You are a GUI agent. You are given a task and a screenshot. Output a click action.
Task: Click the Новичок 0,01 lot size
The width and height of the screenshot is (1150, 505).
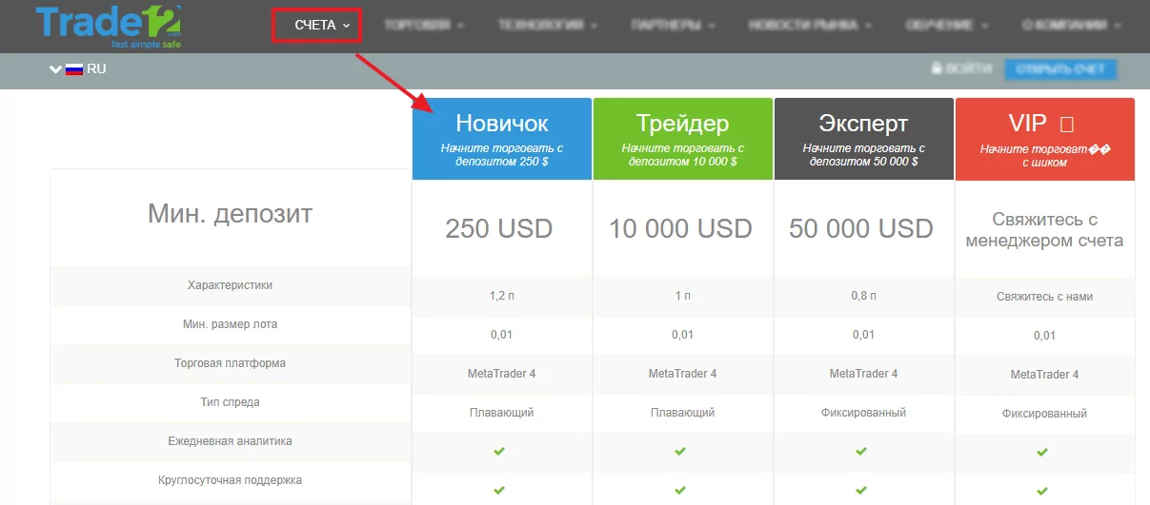click(x=502, y=335)
